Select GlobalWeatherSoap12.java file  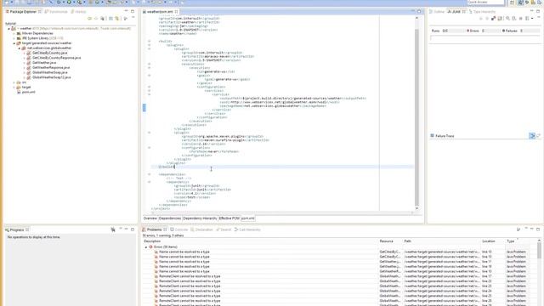(x=51, y=77)
